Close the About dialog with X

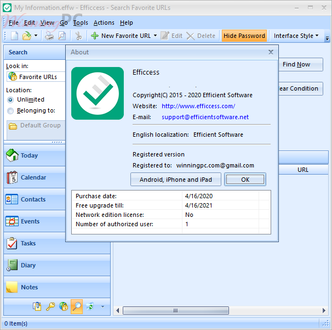coord(271,52)
